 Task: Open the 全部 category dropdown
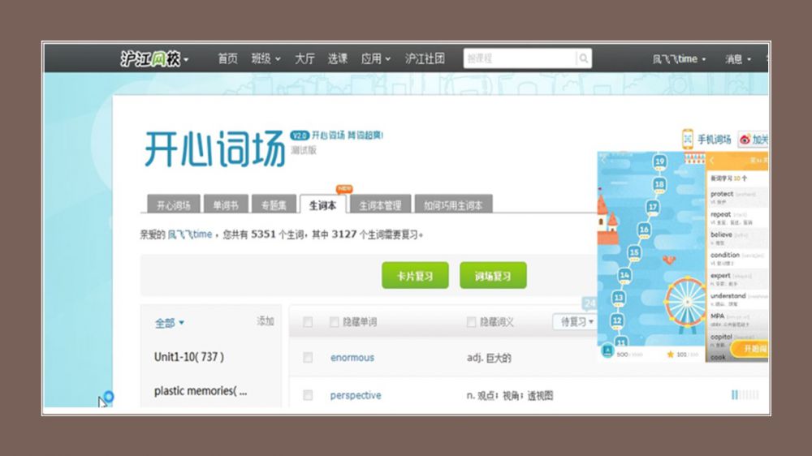tap(170, 323)
